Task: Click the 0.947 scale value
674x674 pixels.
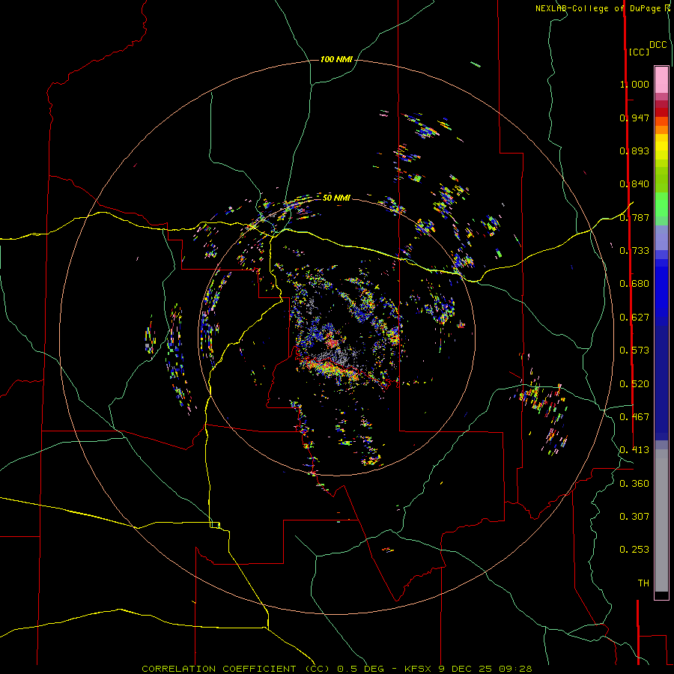Action: pyautogui.click(x=634, y=118)
